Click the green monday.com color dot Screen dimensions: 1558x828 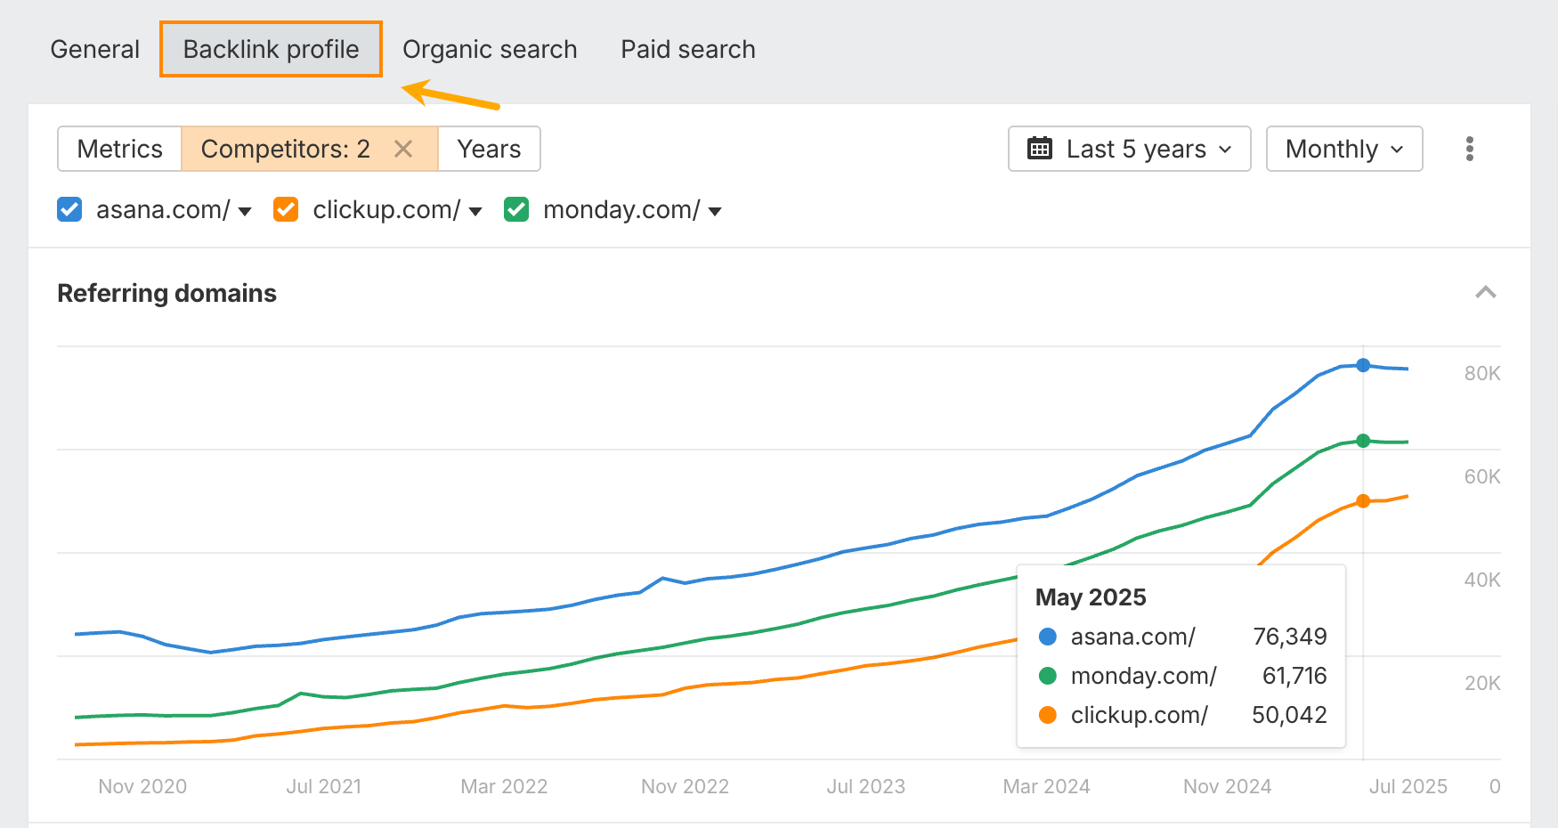1048,676
